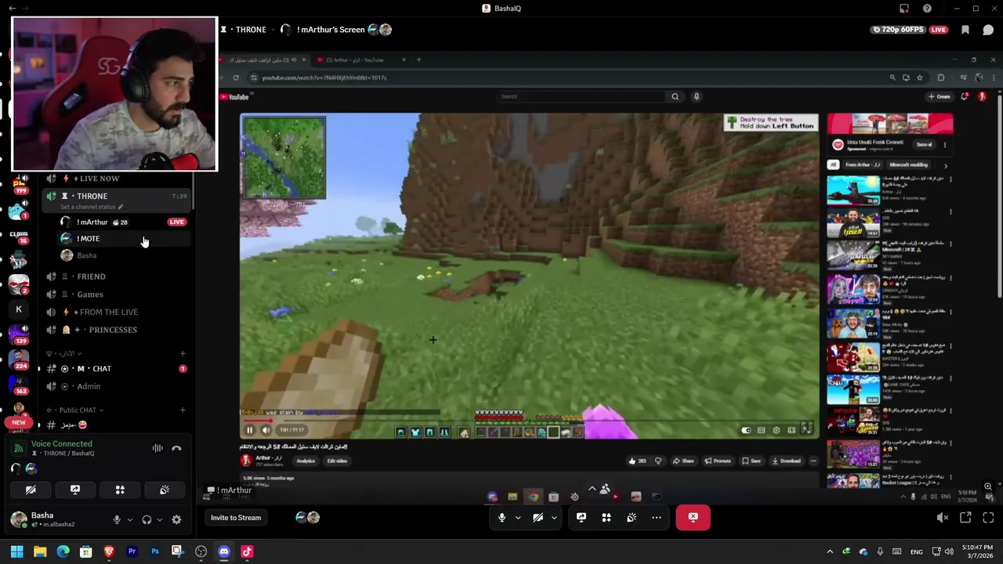Viewport: 1003px width, 564px height.
Task: Collapse the Public CHAT category
Action: 77,410
